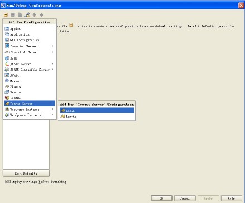Viewport: 245px width, 203px height.
Task: Click the Cancel button
Action: point(185,198)
